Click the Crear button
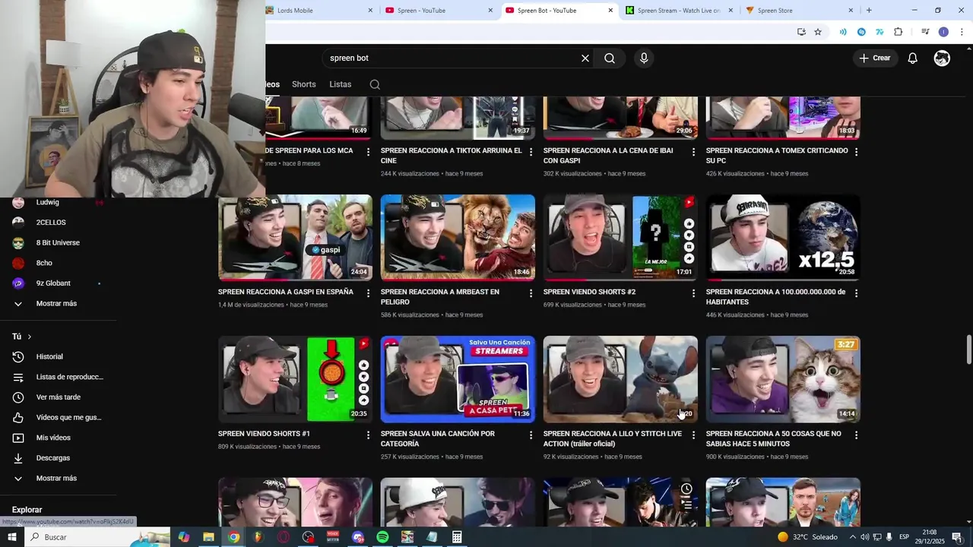This screenshot has height=547, width=973. (875, 58)
